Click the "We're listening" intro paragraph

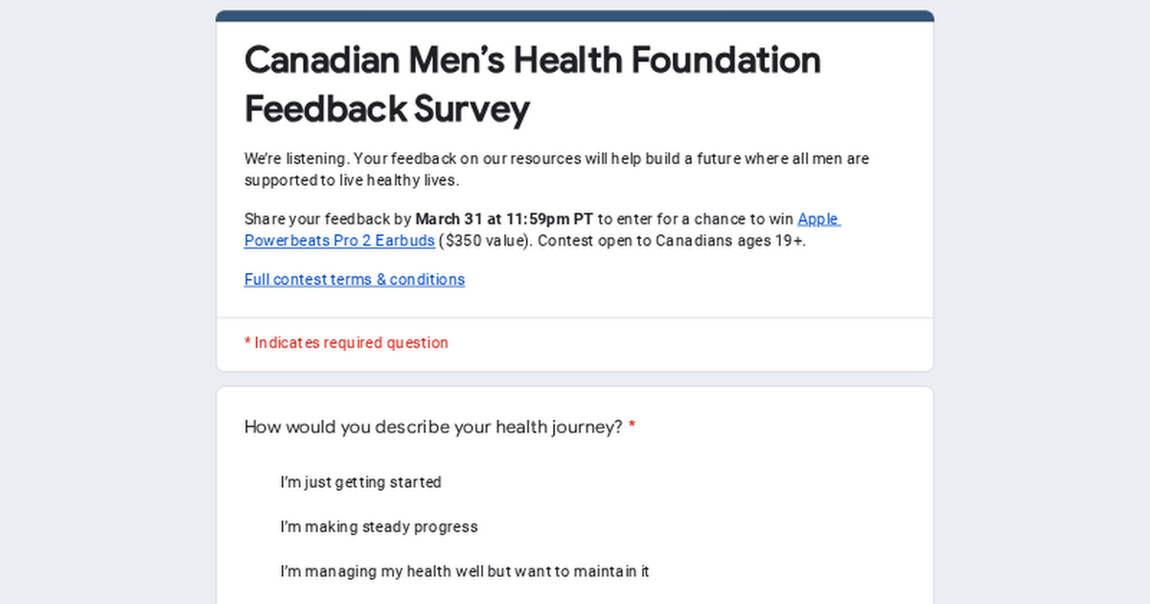557,169
